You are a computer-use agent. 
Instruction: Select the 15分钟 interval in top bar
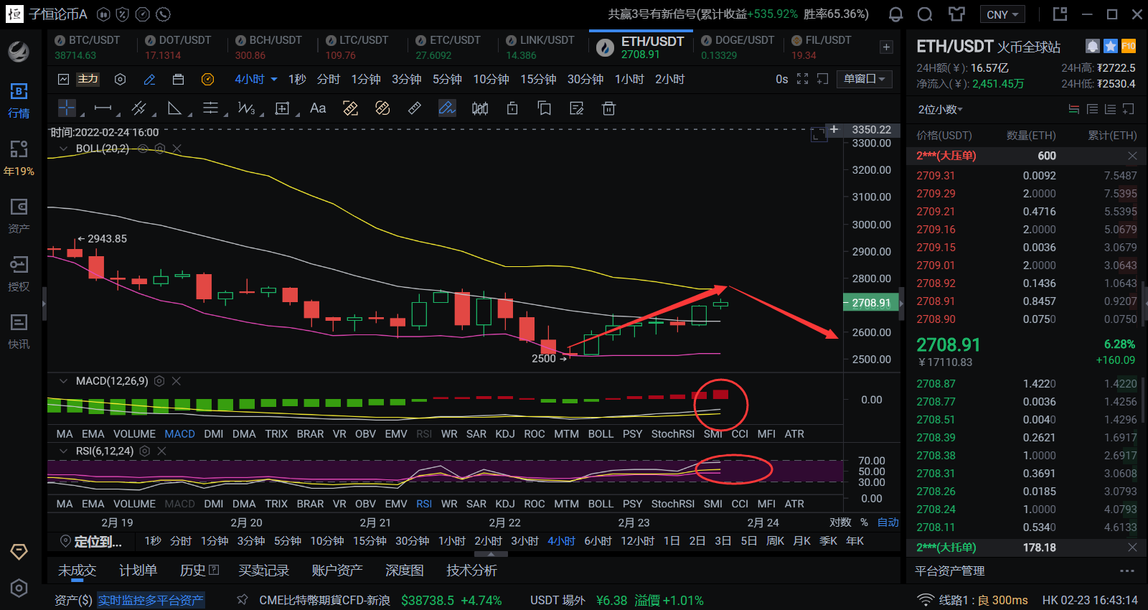(538, 79)
